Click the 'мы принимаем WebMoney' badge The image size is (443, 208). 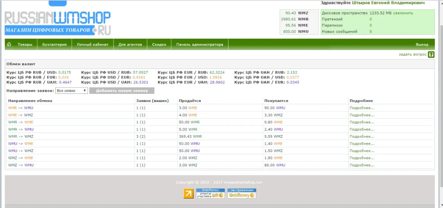[241, 194]
